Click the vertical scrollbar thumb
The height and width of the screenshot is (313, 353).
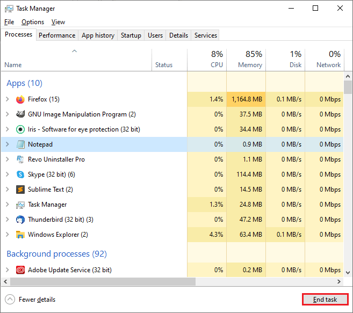click(x=348, y=88)
